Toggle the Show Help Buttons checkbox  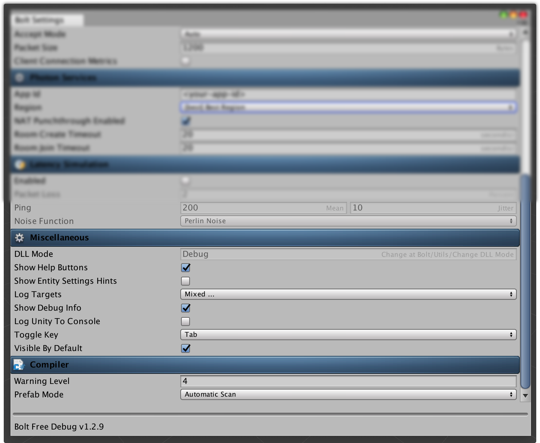(185, 268)
